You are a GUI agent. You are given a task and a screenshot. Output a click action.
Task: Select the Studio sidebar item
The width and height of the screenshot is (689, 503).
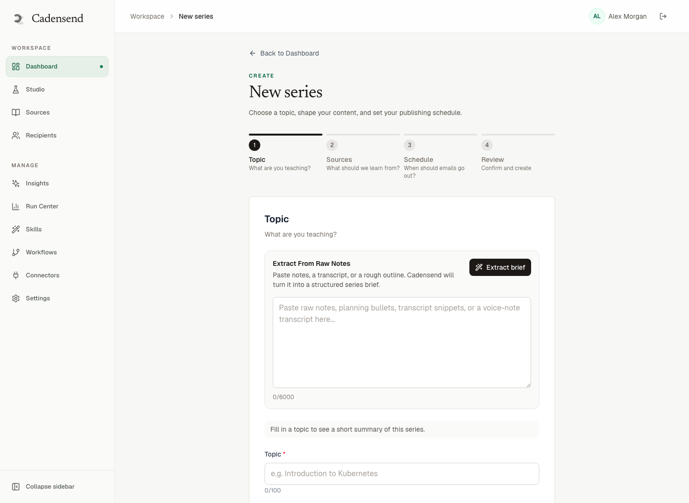(57, 90)
